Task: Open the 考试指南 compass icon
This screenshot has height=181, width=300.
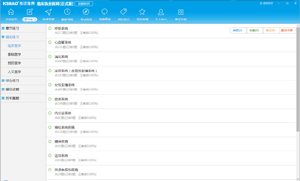Action: 86,12
